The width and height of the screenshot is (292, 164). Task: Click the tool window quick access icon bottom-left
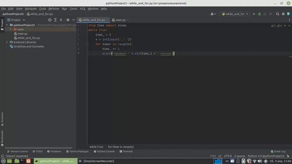pos(2,156)
